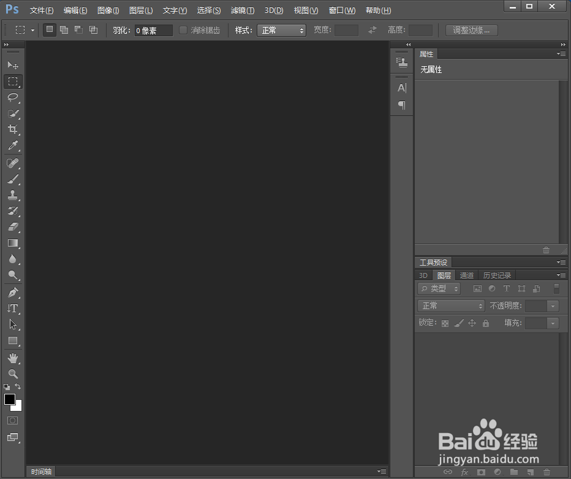Switch to the 通道 channels tab
Image resolution: width=571 pixels, height=479 pixels.
click(466, 275)
